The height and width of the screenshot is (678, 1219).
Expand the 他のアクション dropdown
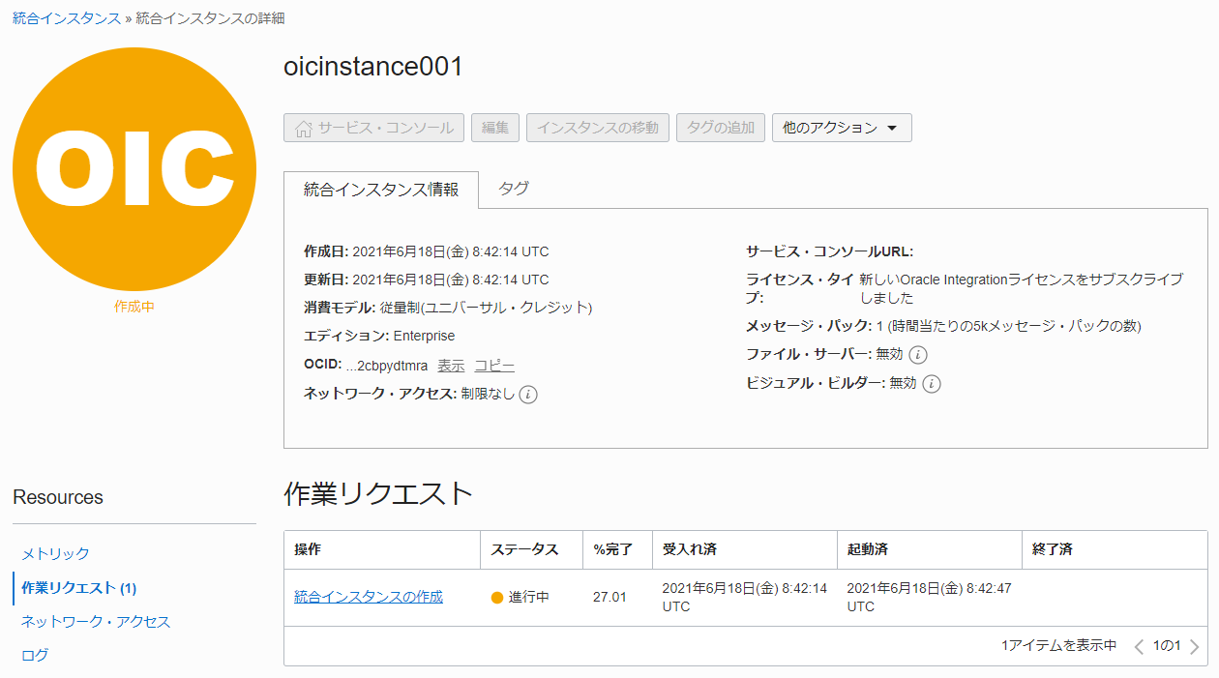pyautogui.click(x=841, y=128)
